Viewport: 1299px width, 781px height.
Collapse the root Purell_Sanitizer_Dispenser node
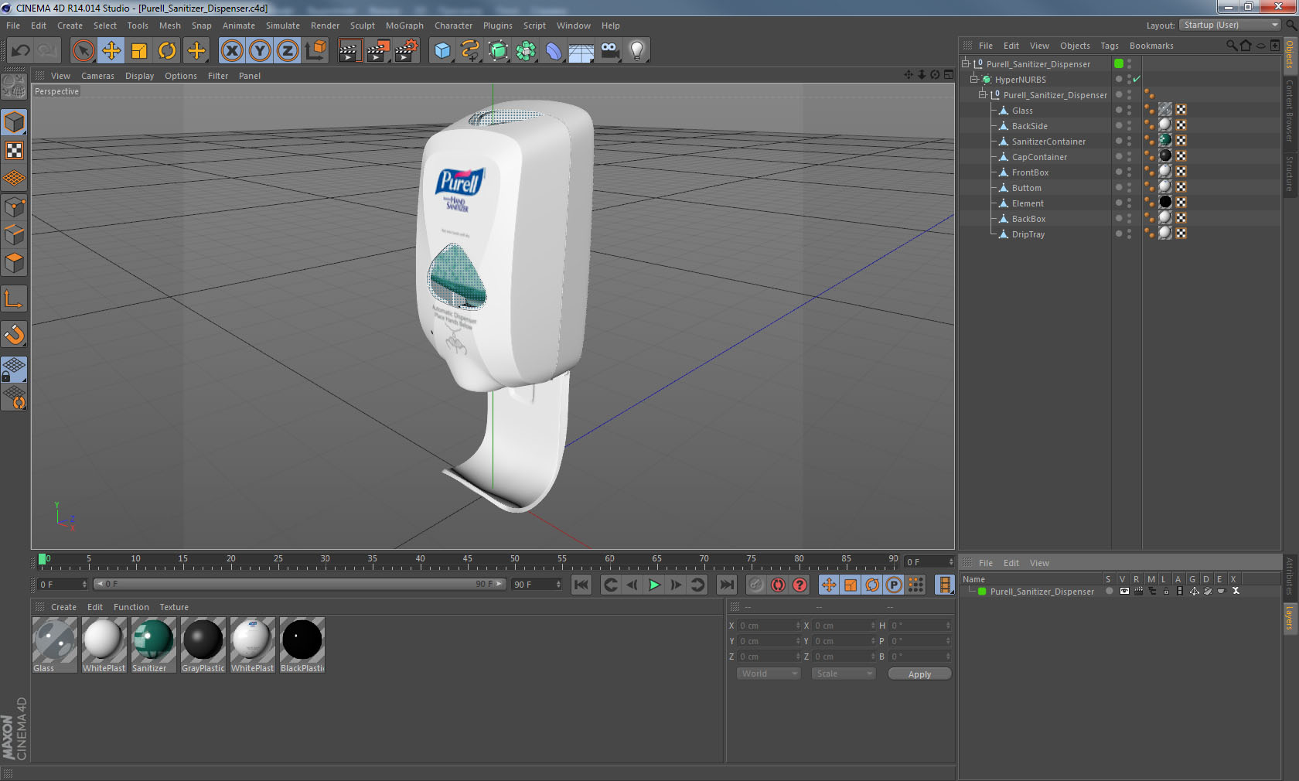click(x=966, y=63)
